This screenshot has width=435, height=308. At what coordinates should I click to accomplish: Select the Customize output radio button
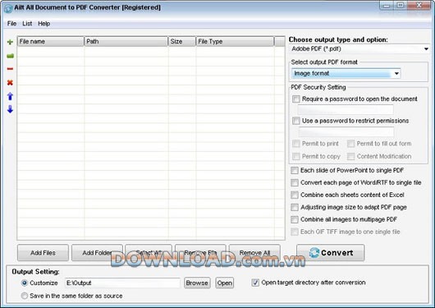(x=25, y=283)
